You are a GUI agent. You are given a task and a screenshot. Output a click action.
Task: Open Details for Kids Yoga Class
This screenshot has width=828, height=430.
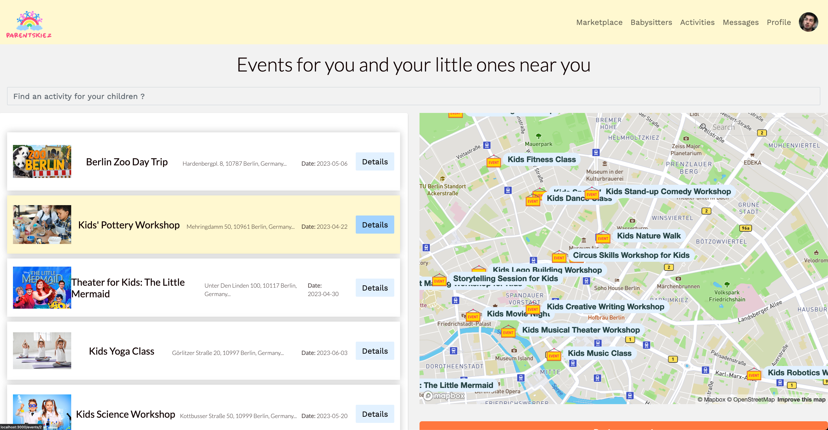pyautogui.click(x=375, y=351)
